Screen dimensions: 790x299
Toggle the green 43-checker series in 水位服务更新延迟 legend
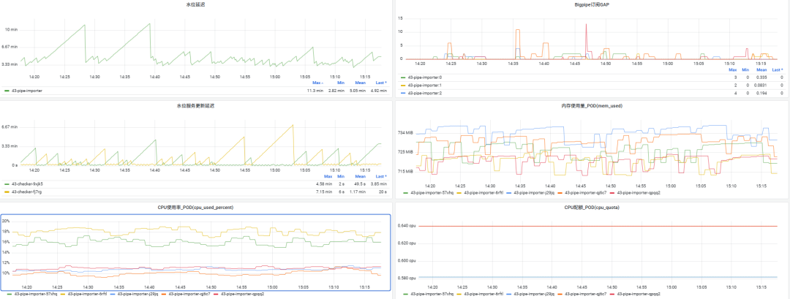(28, 183)
